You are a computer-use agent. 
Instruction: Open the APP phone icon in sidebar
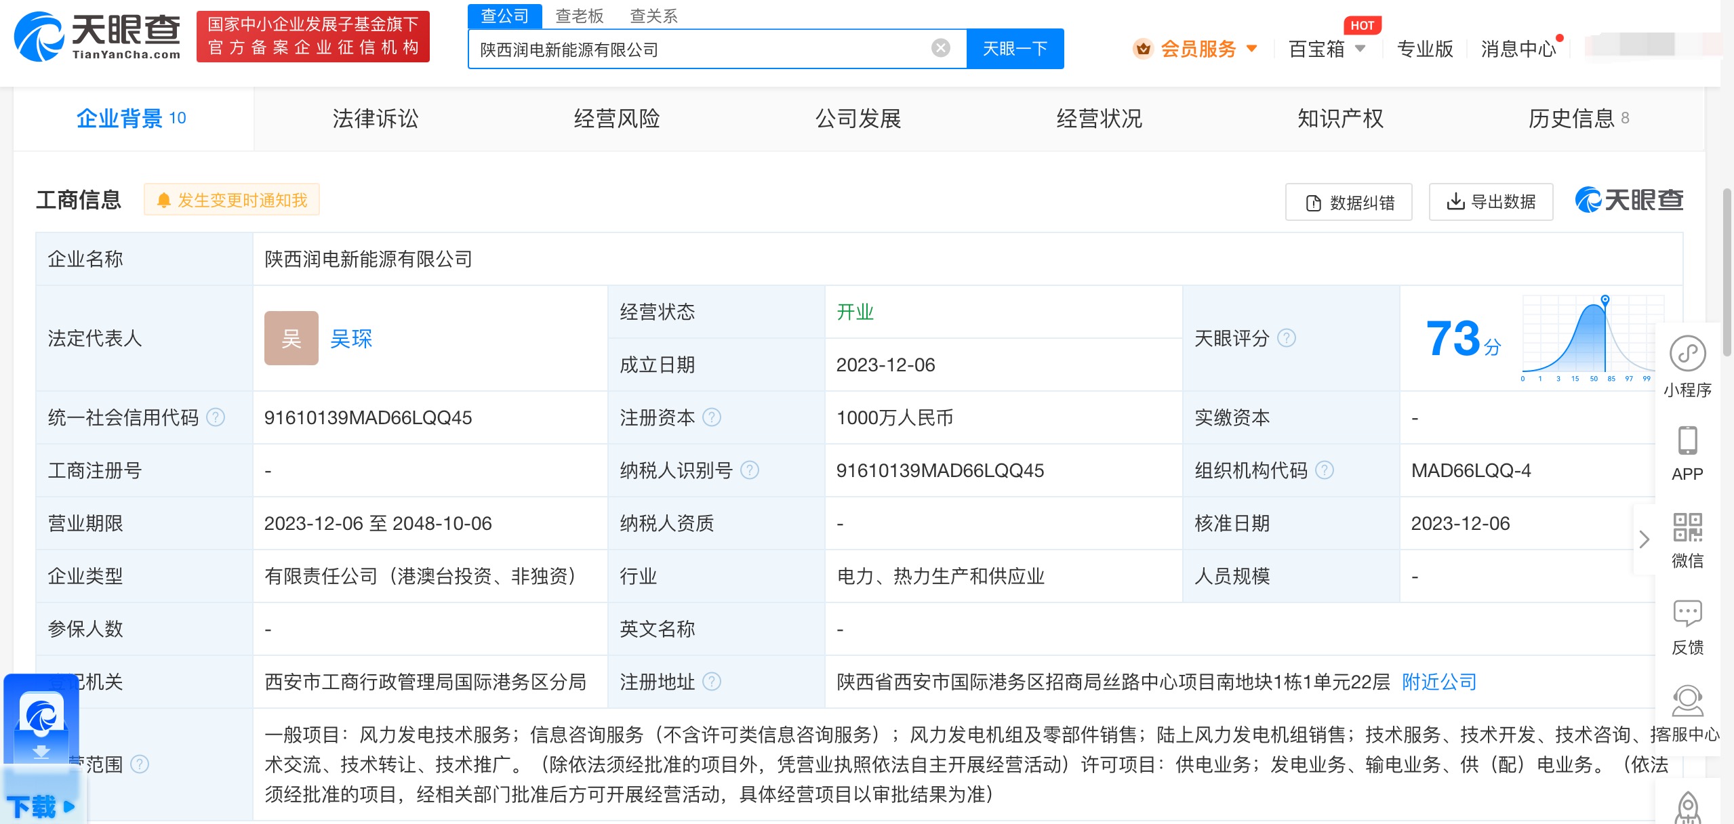point(1687,440)
